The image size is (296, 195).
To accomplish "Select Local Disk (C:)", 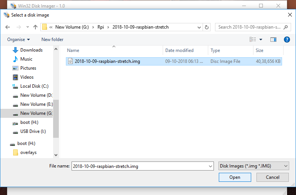I will point(34,86).
